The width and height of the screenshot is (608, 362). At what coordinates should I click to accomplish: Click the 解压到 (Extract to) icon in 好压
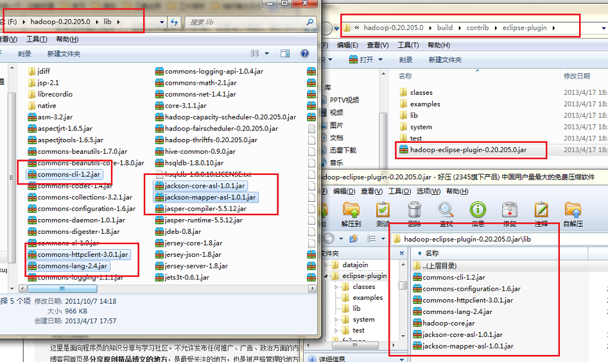pyautogui.click(x=351, y=210)
